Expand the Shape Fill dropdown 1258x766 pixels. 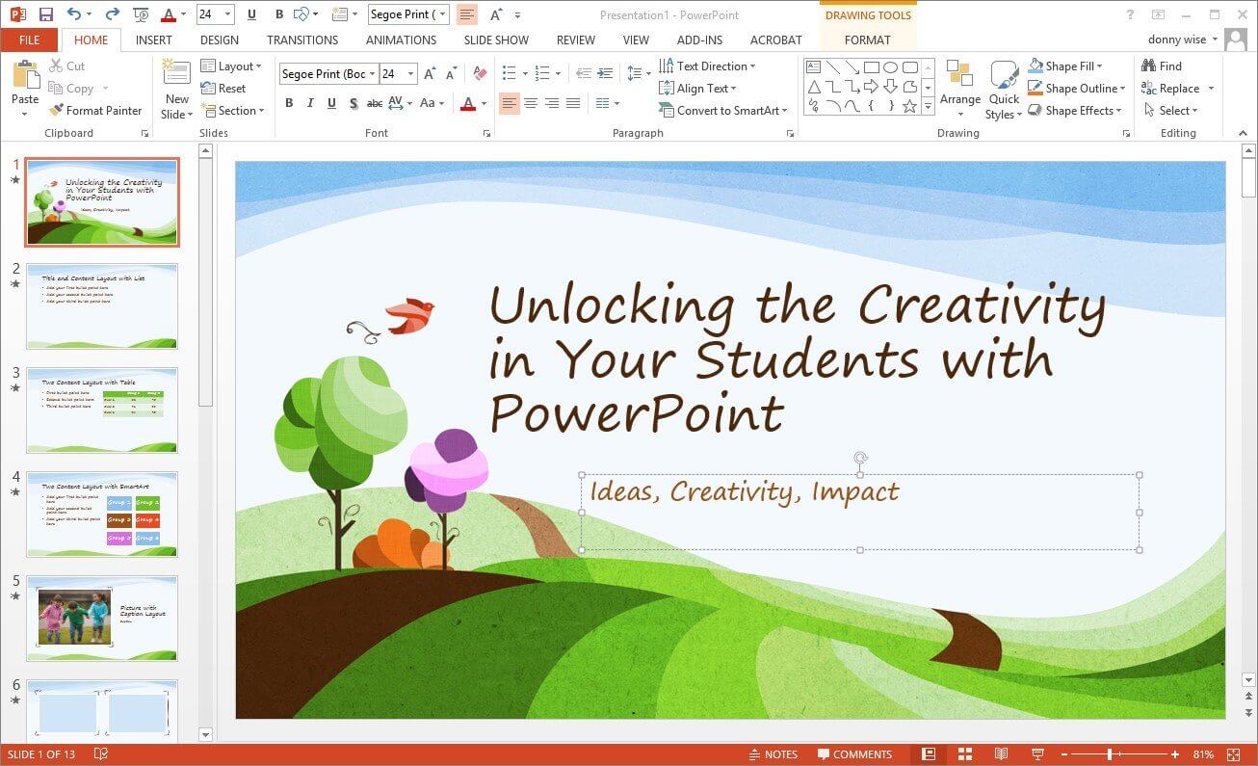point(1064,66)
